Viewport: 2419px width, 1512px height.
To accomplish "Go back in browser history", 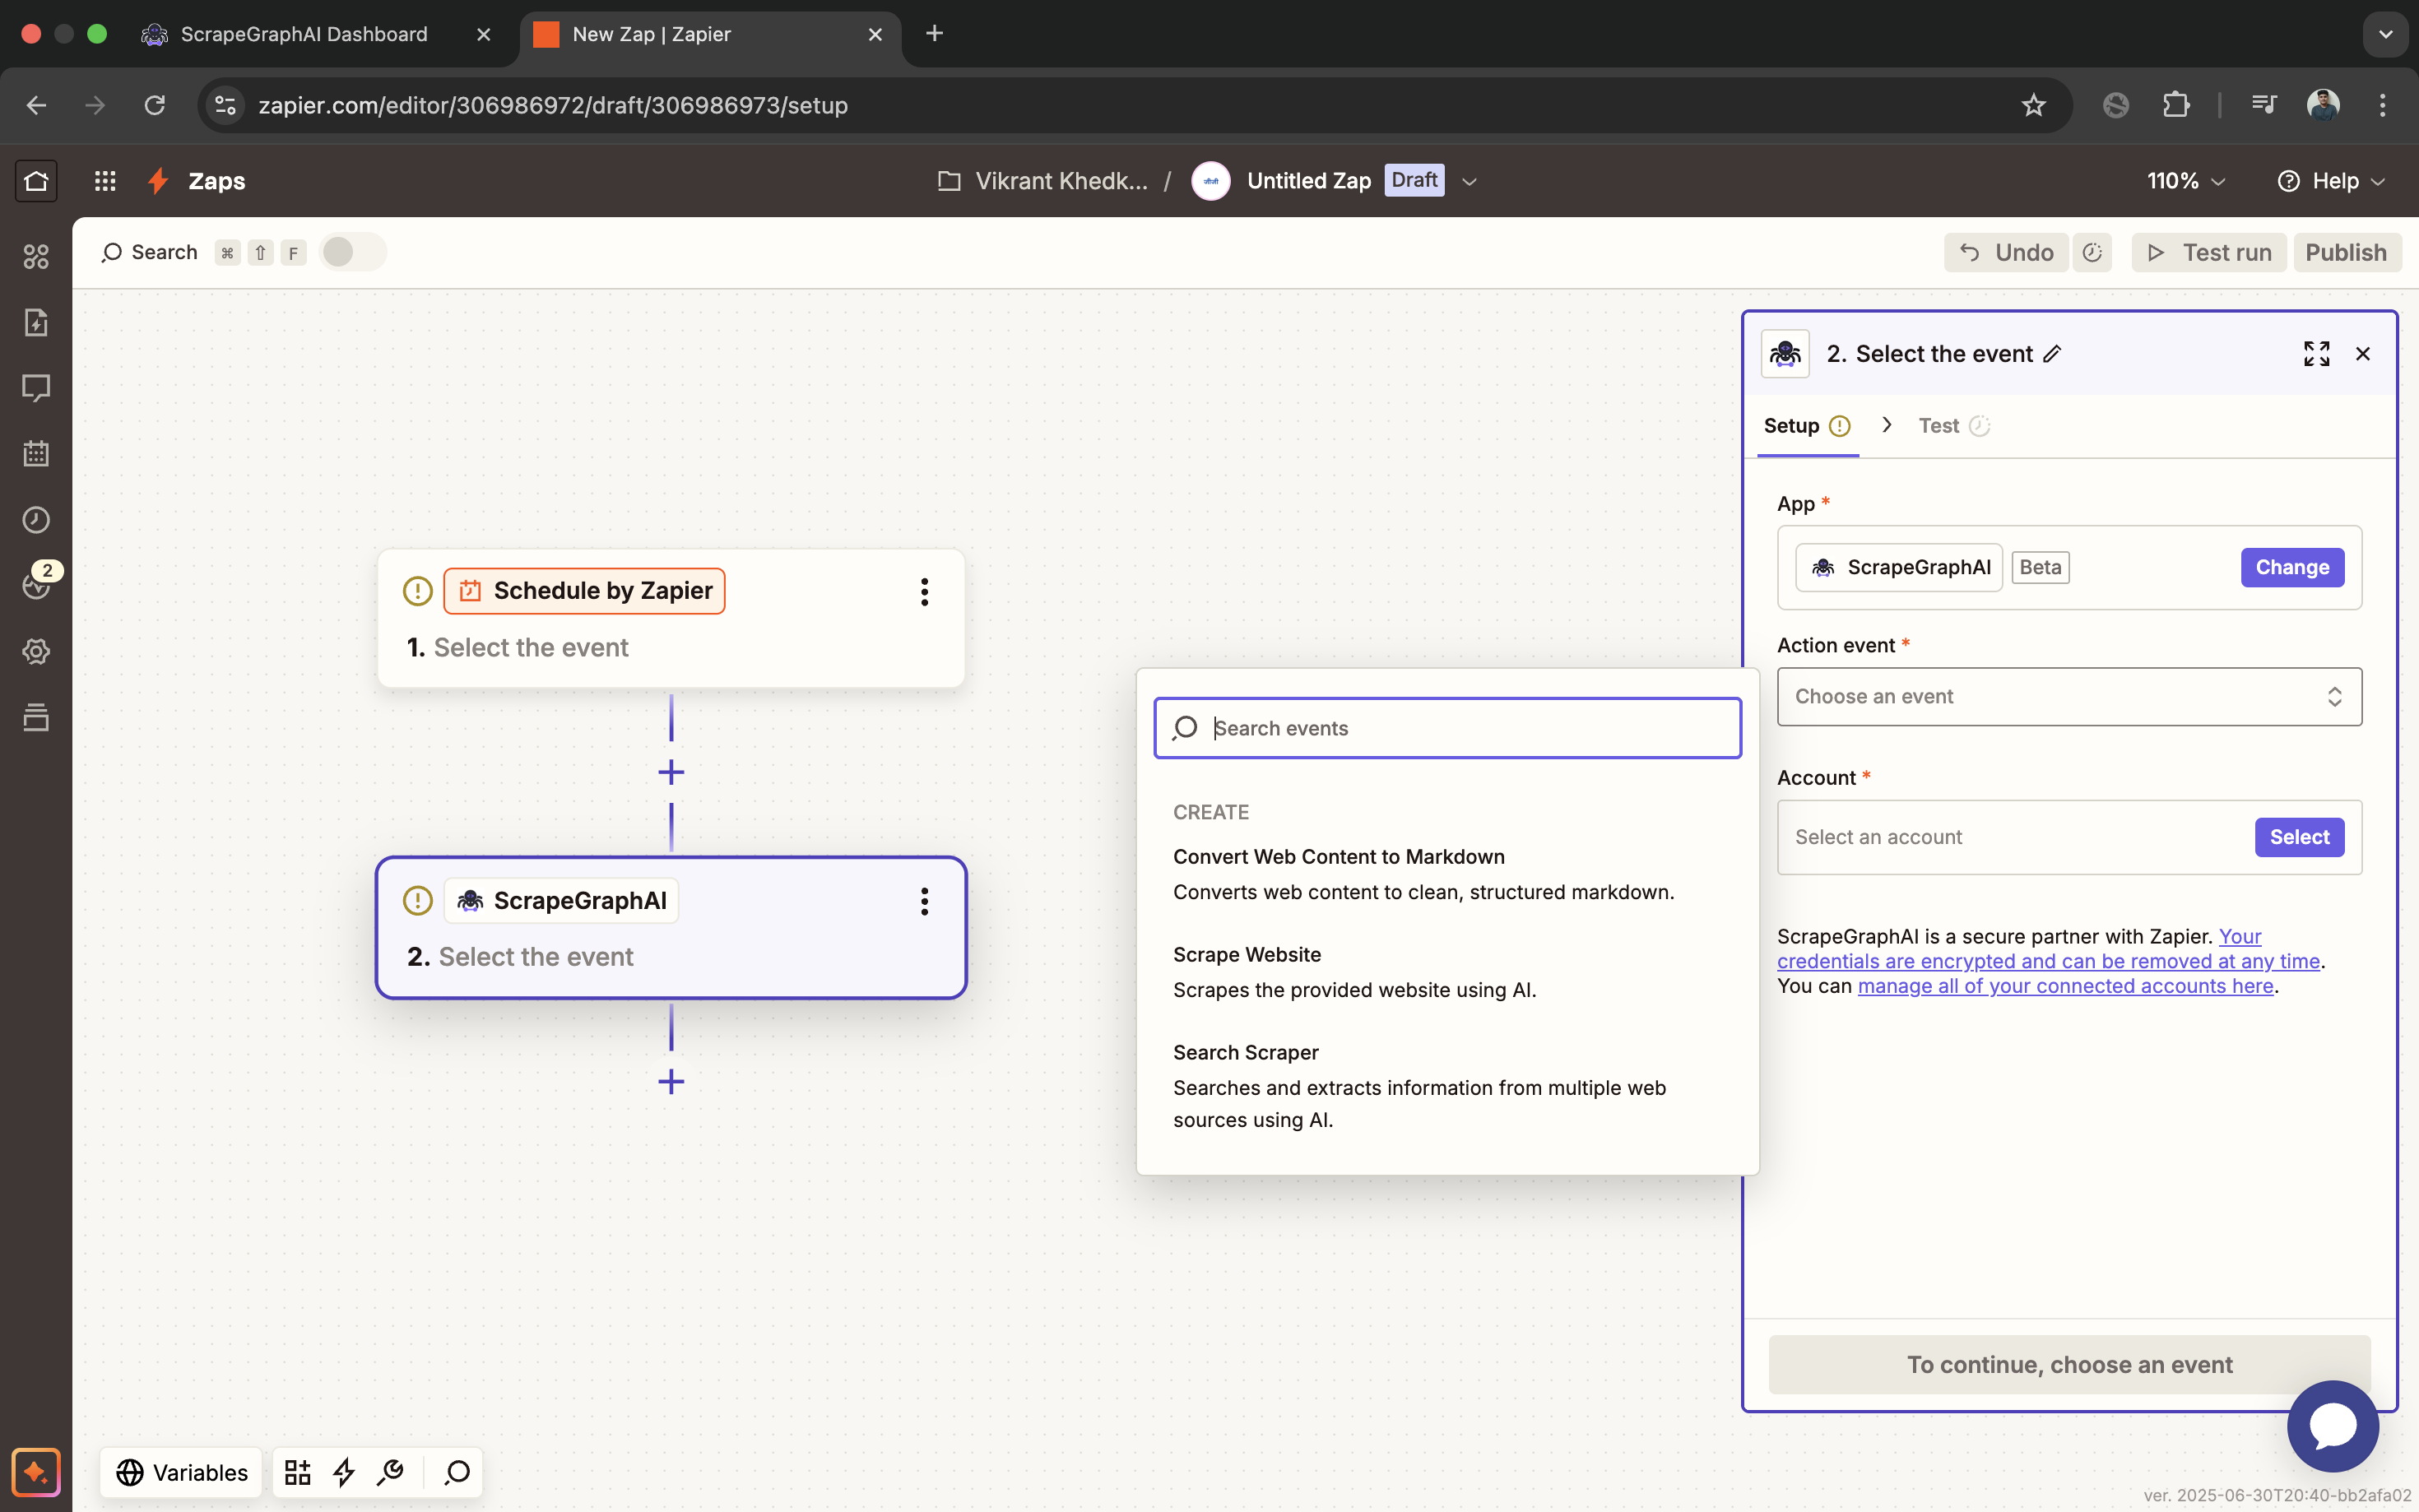I will [36, 105].
